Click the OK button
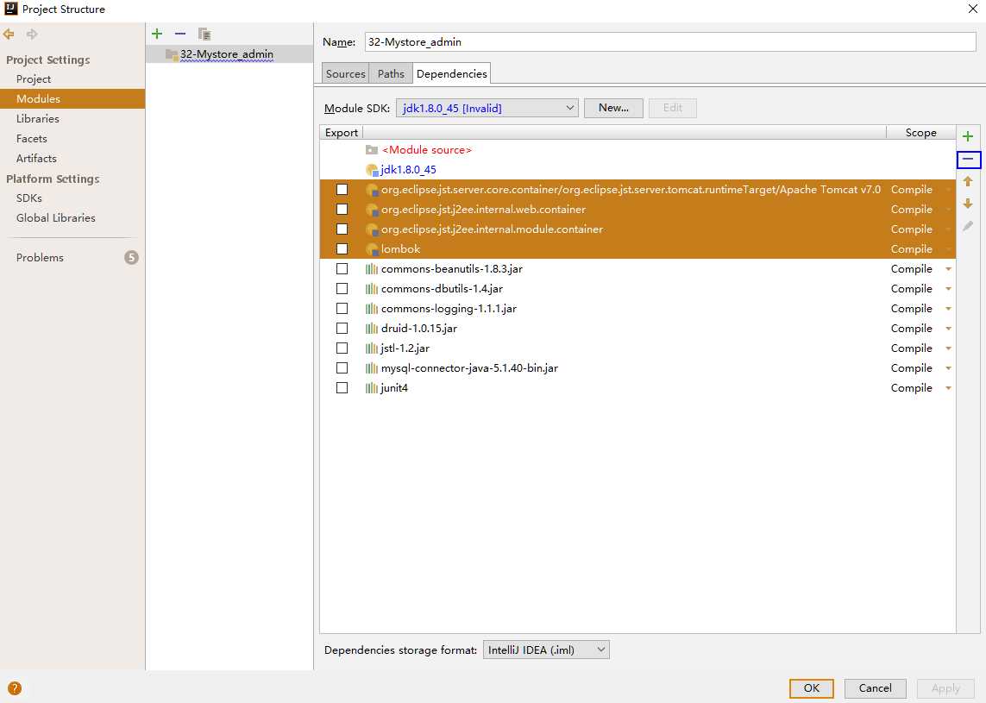Image resolution: width=986 pixels, height=703 pixels. 812,688
